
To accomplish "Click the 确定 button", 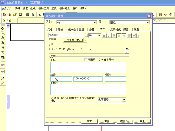I will pyautogui.click(x=89, y=122).
